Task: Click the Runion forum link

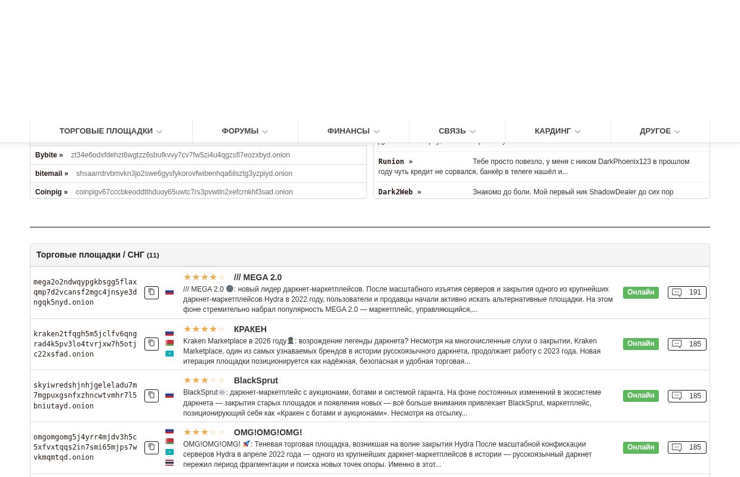Action: [x=395, y=162]
